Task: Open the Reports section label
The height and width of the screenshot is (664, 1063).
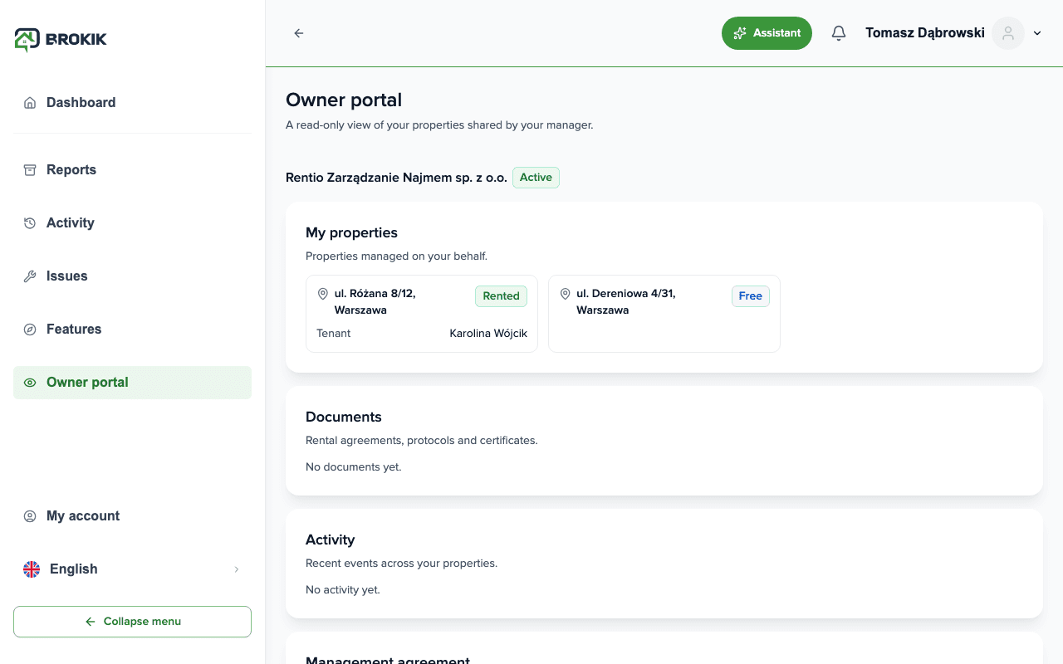Action: click(71, 170)
